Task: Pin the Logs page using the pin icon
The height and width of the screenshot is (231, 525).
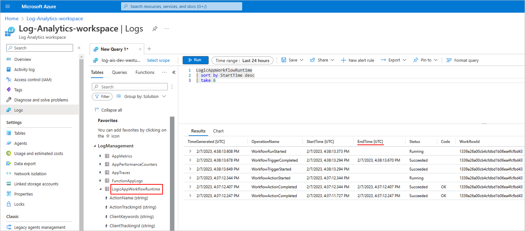Action: [155, 29]
